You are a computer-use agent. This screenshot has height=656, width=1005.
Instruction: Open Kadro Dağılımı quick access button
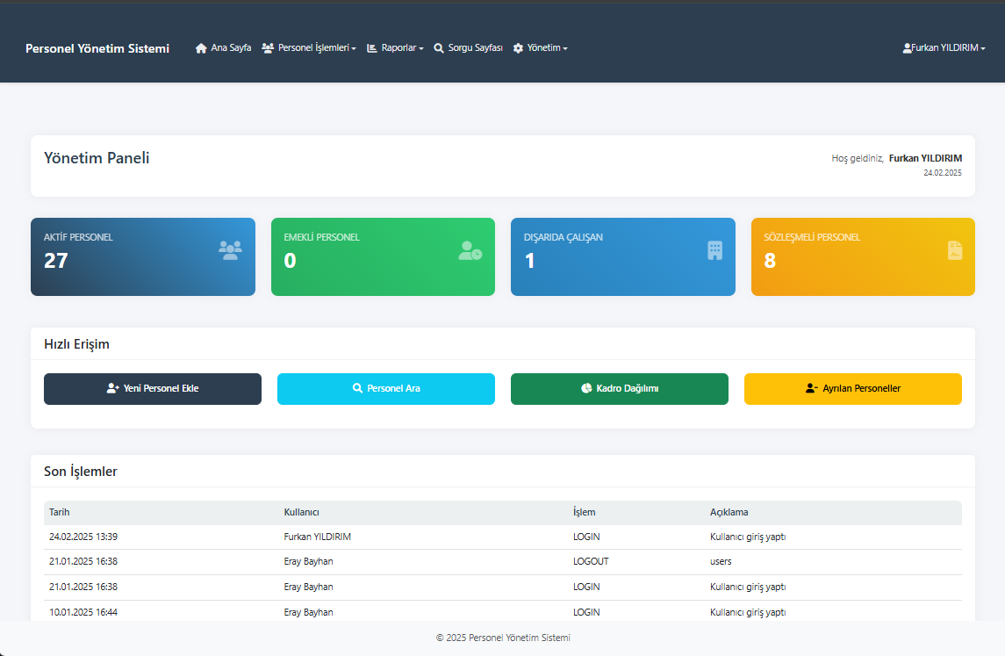click(x=619, y=389)
